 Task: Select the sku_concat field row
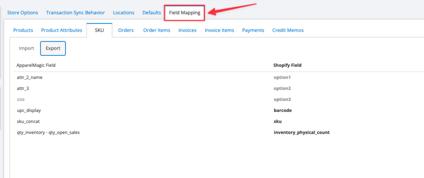pos(28,121)
